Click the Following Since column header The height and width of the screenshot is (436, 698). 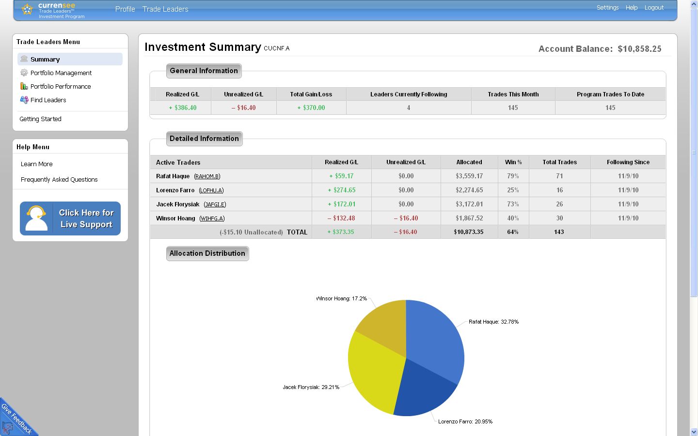[x=628, y=162]
